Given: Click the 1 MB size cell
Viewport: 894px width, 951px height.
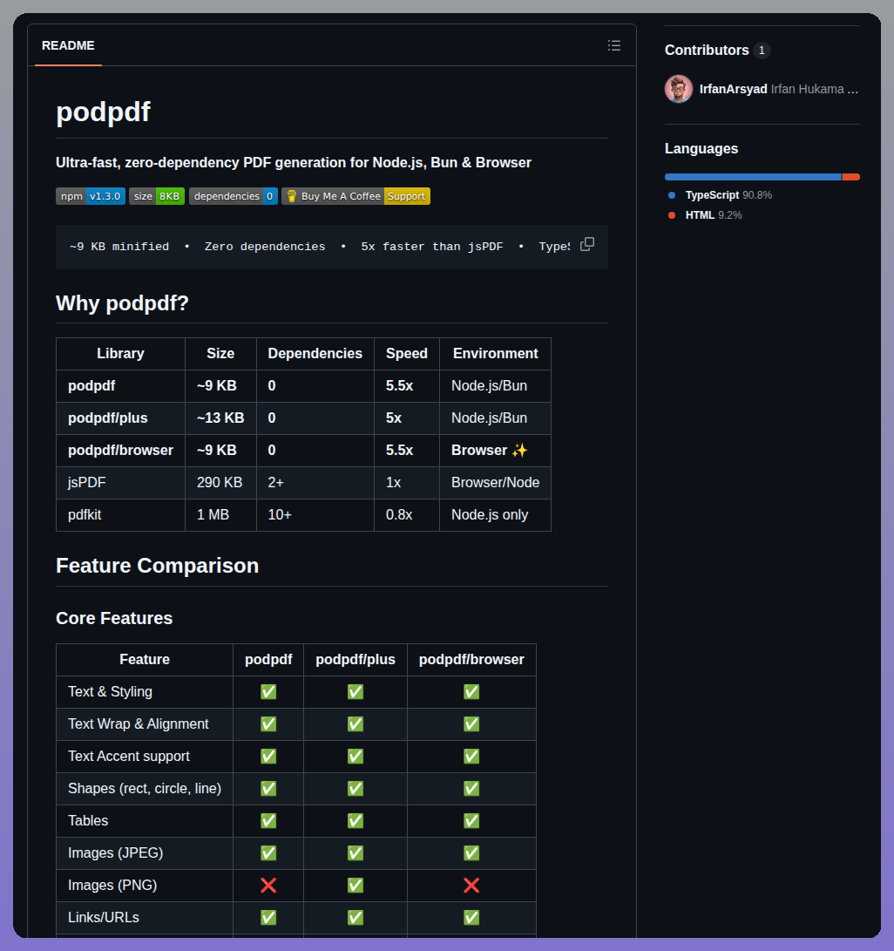Looking at the screenshot, I should click(x=220, y=514).
